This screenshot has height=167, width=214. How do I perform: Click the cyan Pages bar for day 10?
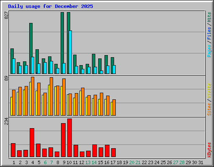click(70, 52)
